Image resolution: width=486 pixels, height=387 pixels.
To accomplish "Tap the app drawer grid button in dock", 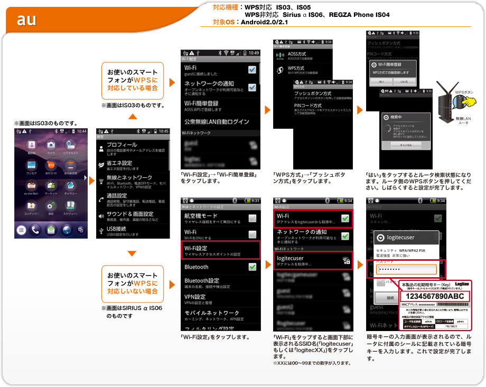I will click(x=21, y=230).
